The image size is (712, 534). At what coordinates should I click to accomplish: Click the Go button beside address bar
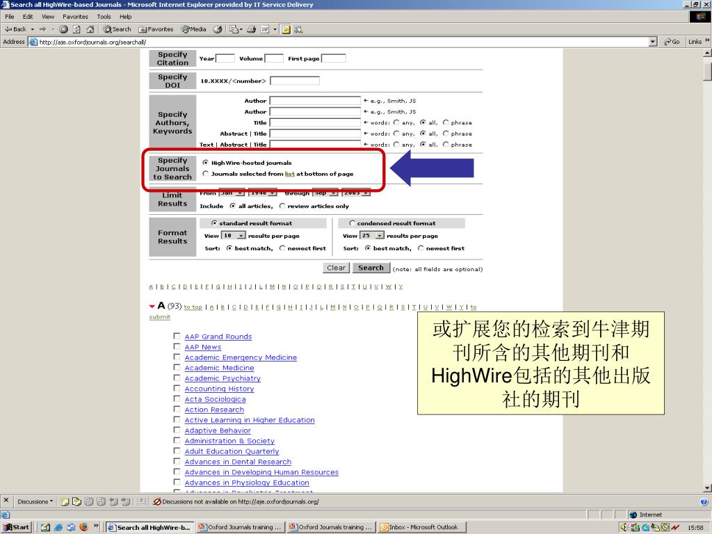pos(672,41)
